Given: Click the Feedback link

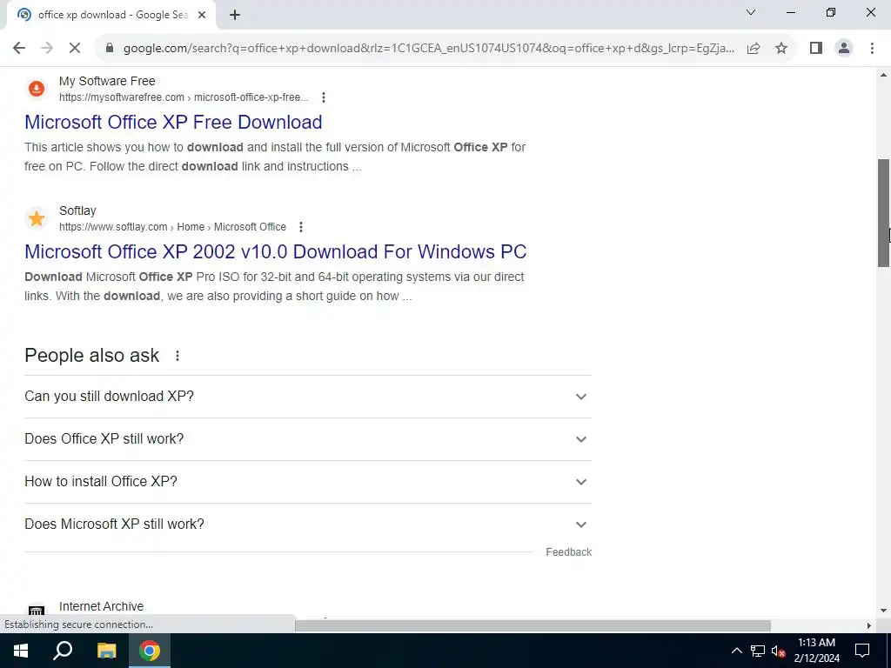Looking at the screenshot, I should point(568,552).
